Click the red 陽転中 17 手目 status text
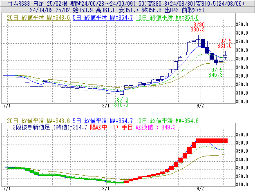This screenshot has height=194, width=255. [x=112, y=127]
